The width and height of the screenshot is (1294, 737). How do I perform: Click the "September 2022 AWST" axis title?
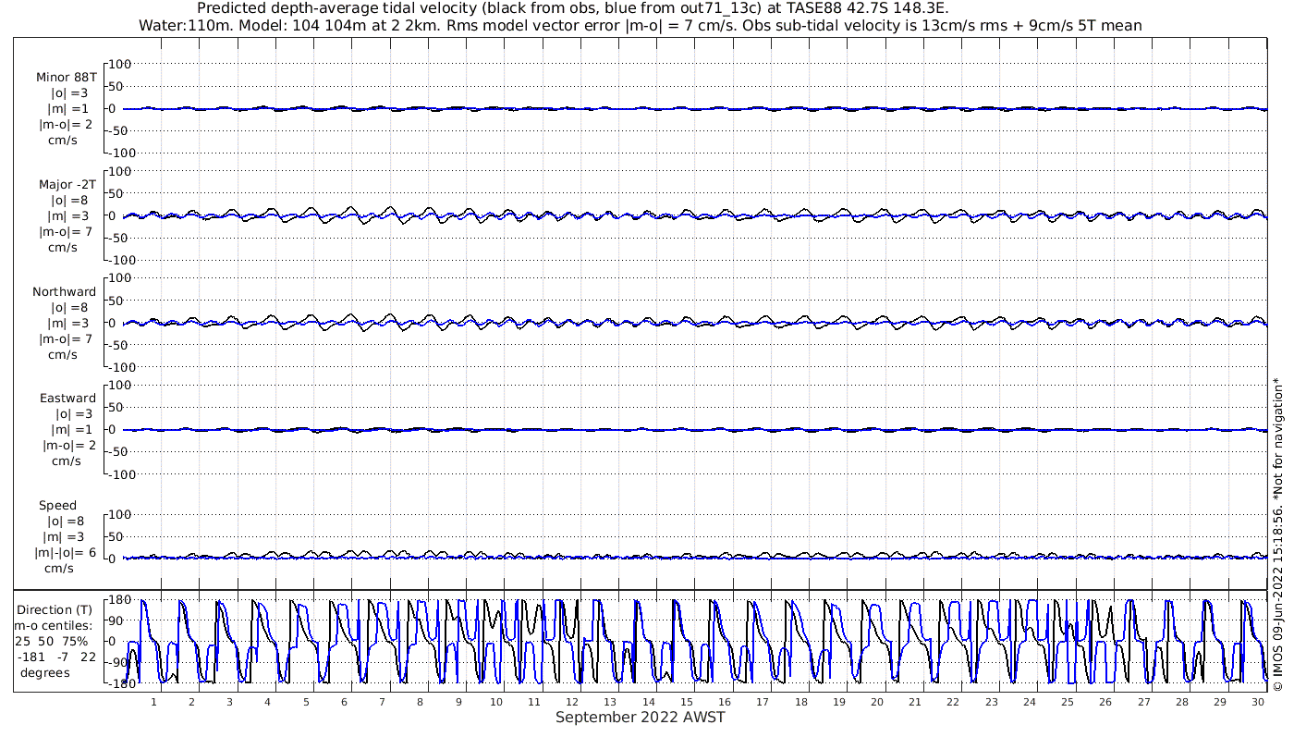(641, 718)
